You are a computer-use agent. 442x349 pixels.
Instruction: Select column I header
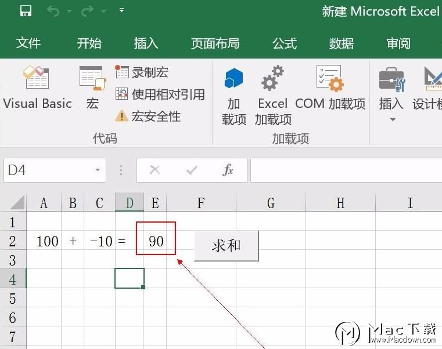click(x=409, y=203)
